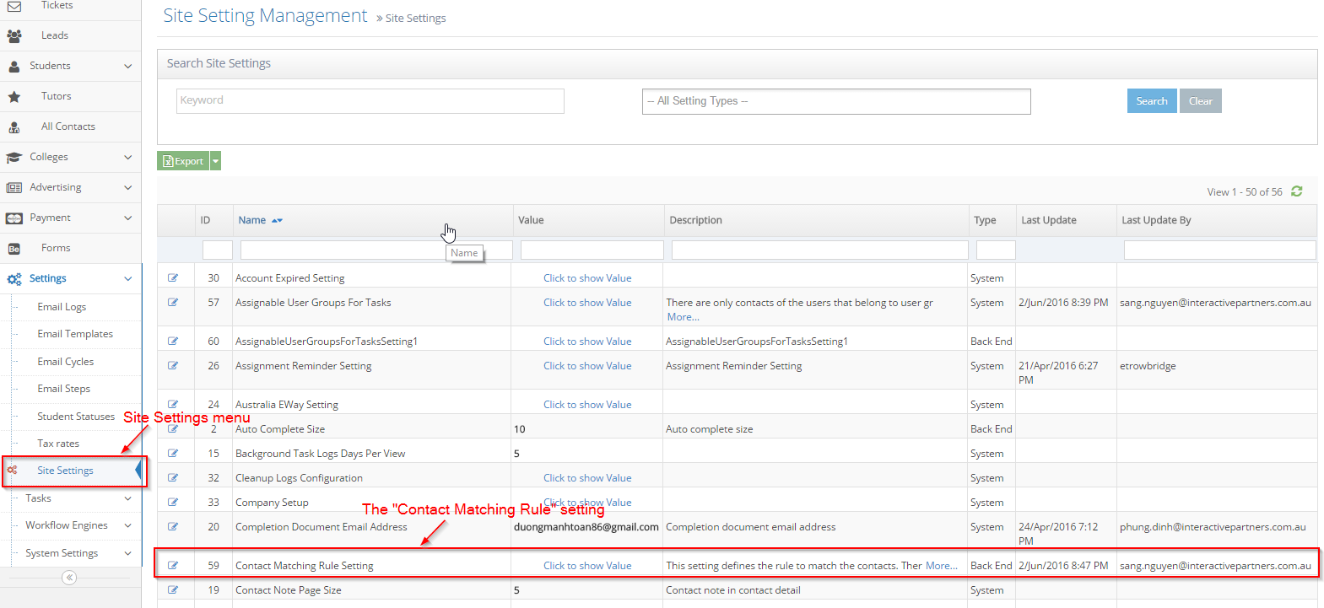Expand the Students menu chevron
The image size is (1324, 608).
127,66
